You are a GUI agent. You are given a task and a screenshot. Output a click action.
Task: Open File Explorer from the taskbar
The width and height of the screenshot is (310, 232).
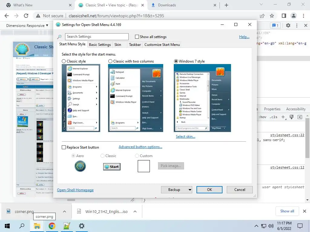click(x=37, y=226)
